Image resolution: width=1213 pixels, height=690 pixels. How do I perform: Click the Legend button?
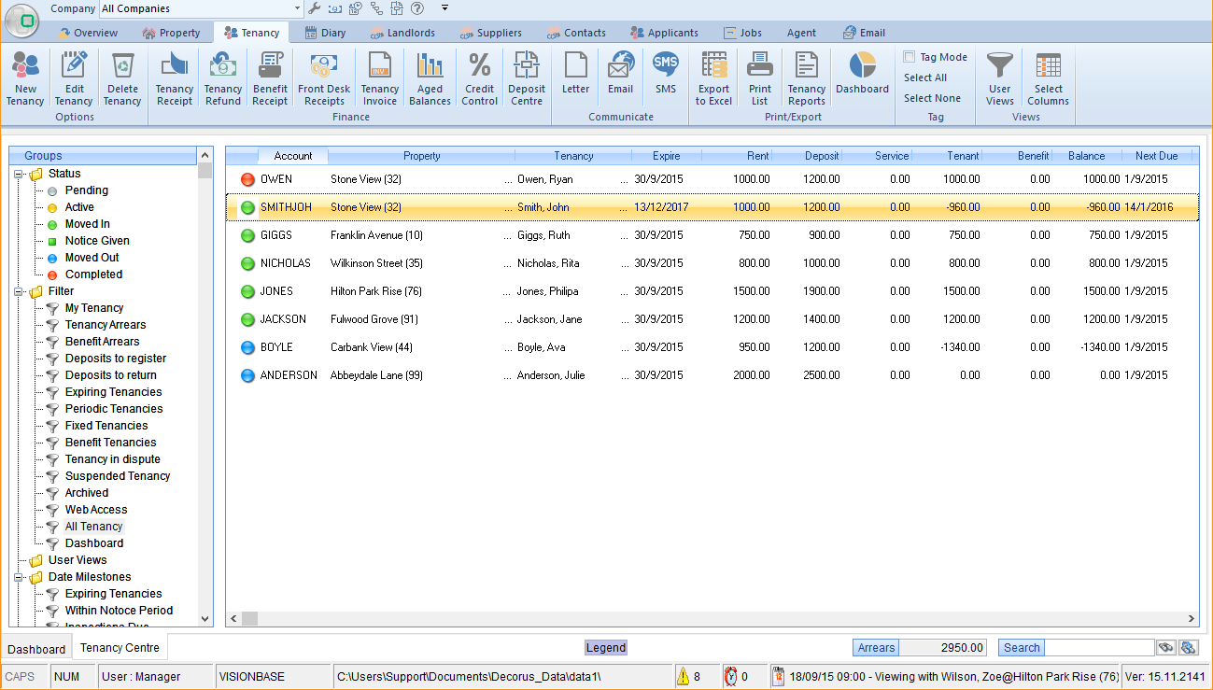click(606, 648)
